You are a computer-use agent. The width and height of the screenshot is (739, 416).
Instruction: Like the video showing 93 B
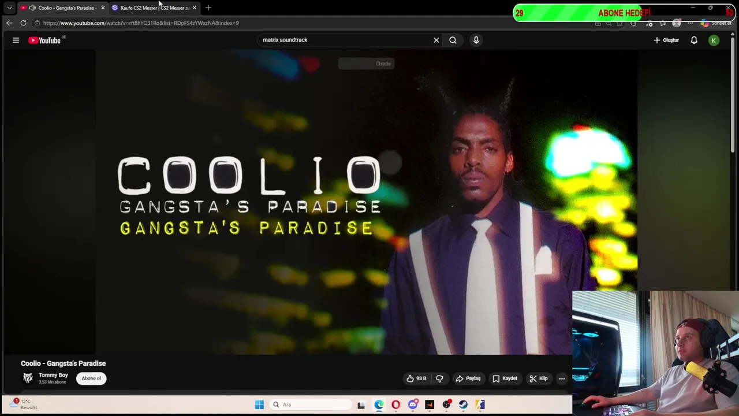pos(416,378)
